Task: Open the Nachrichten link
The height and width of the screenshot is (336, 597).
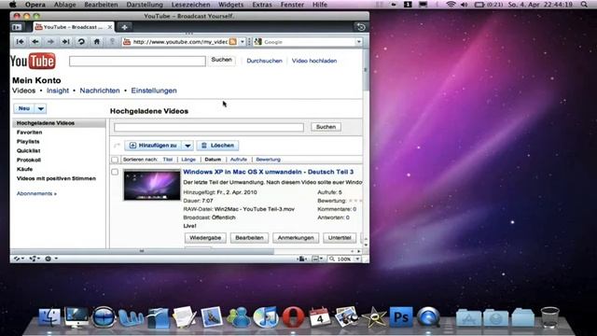Action: 100,91
